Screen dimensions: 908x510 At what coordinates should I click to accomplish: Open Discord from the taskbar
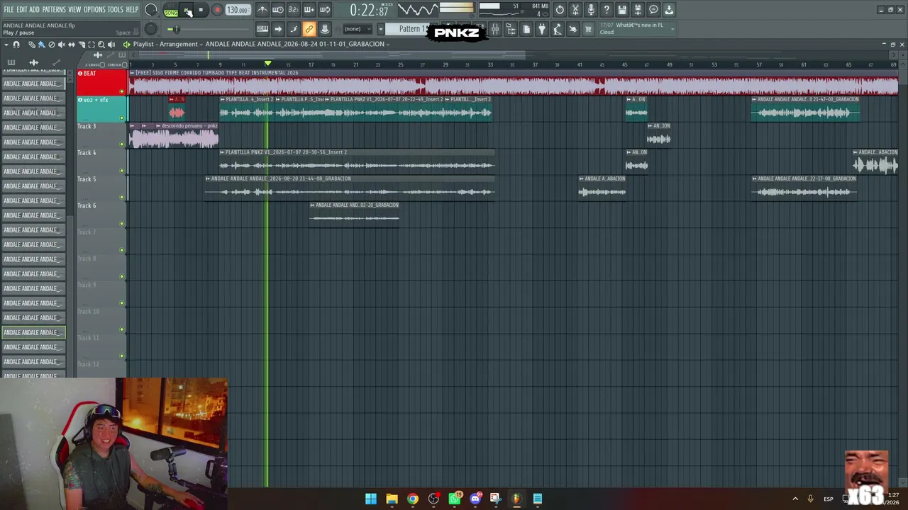point(475,499)
